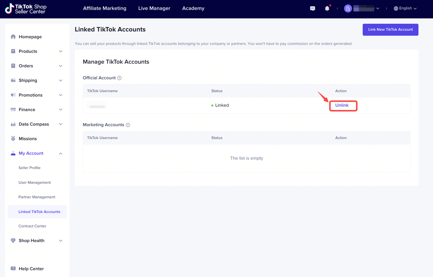Open the notifications bell icon
433x277 pixels.
point(327,8)
